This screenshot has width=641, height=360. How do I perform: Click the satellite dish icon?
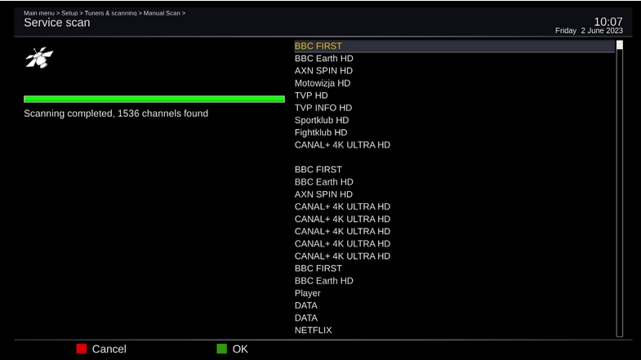[39, 57]
